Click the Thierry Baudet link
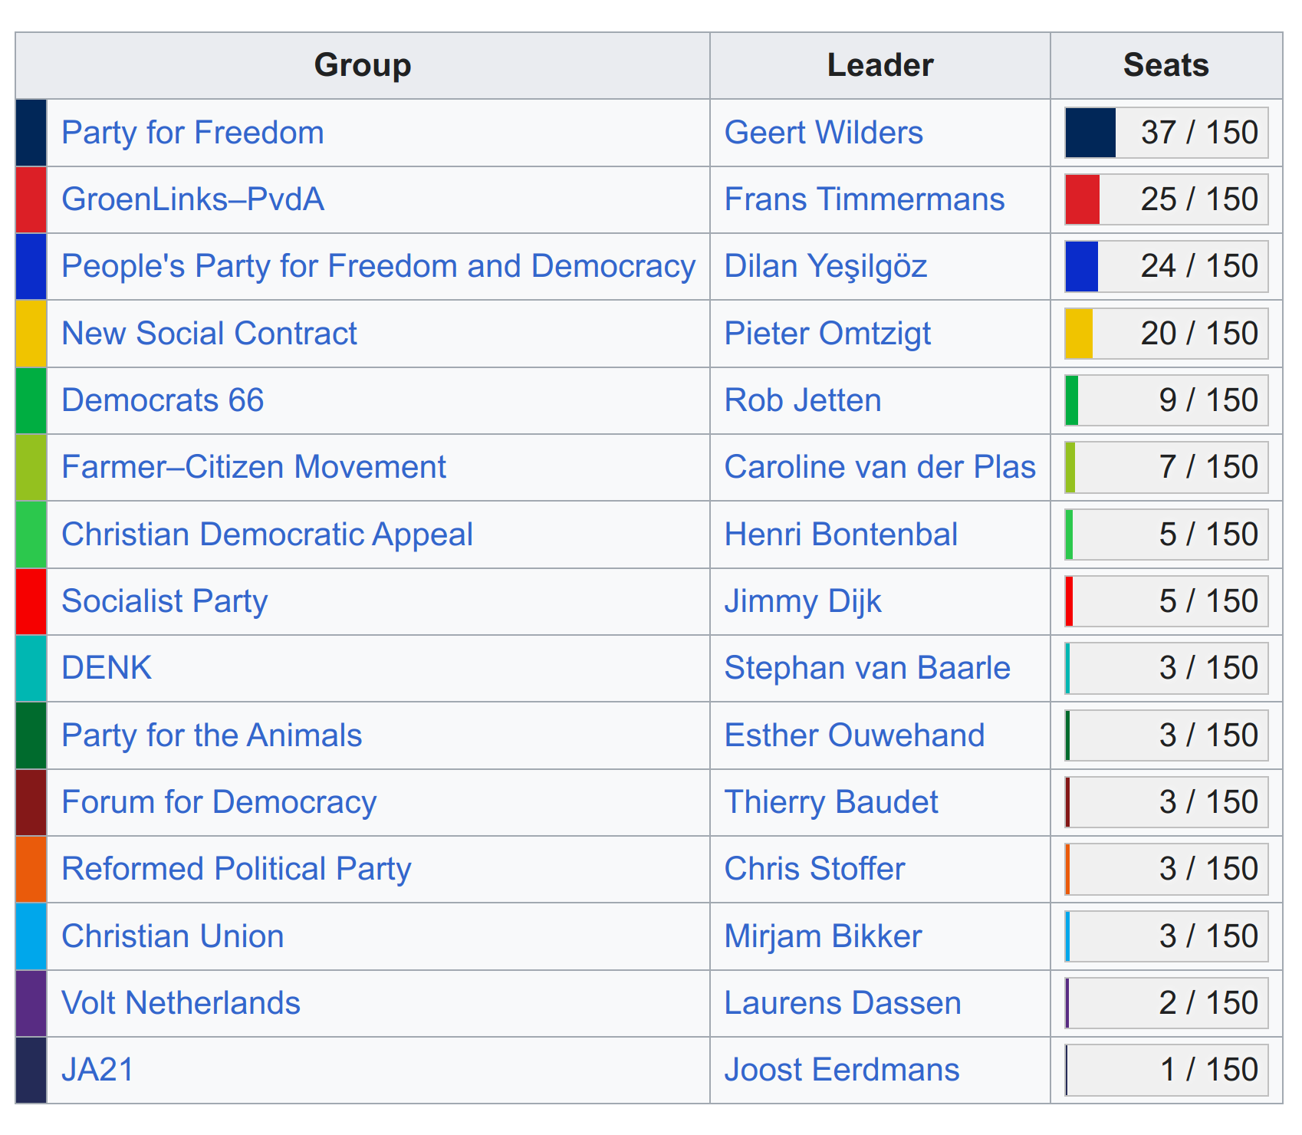The image size is (1302, 1135). tap(830, 802)
